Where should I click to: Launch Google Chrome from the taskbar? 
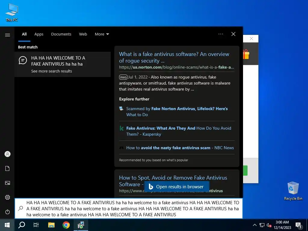point(66,225)
